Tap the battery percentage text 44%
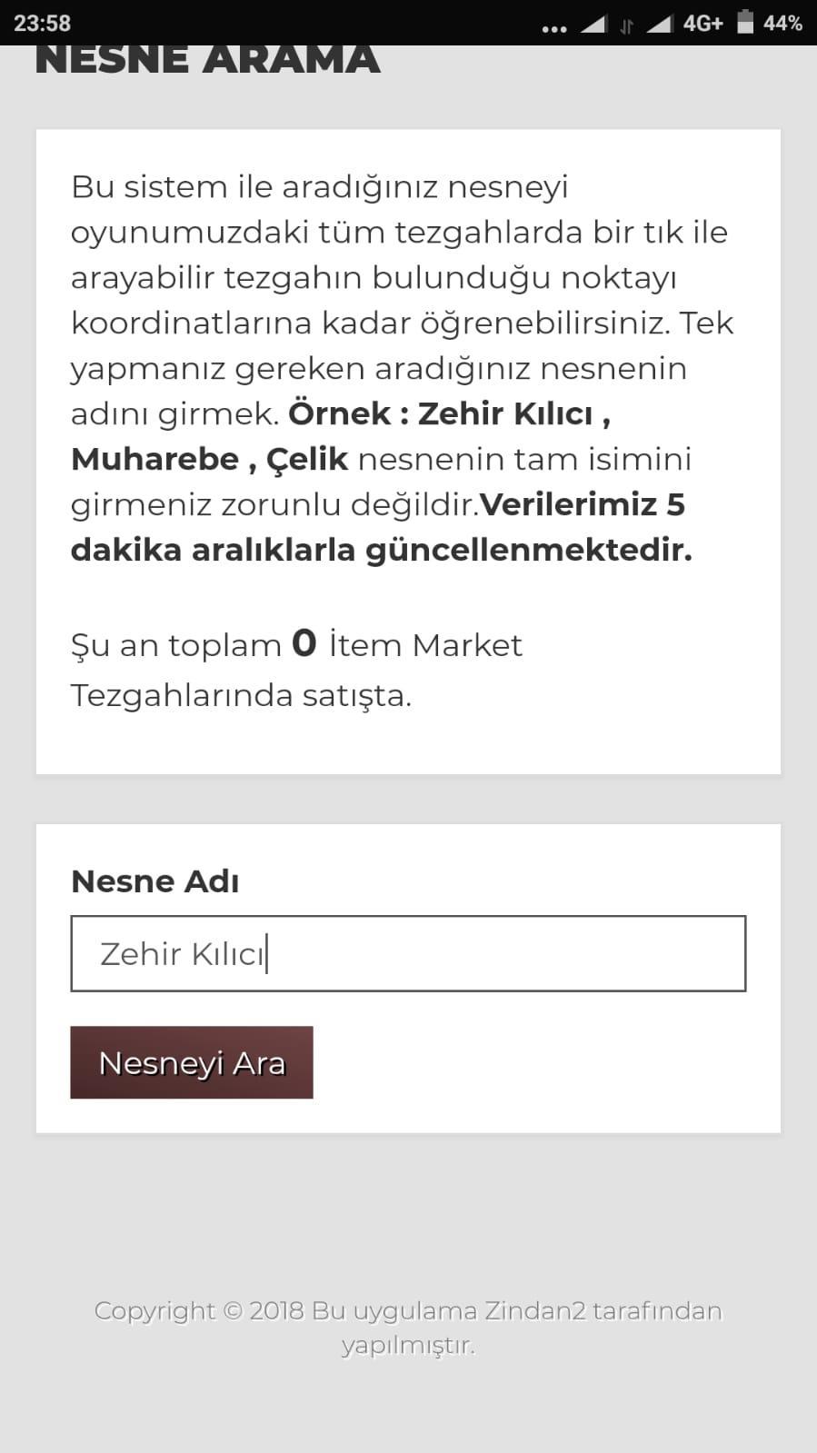This screenshot has width=817, height=1453. (782, 25)
